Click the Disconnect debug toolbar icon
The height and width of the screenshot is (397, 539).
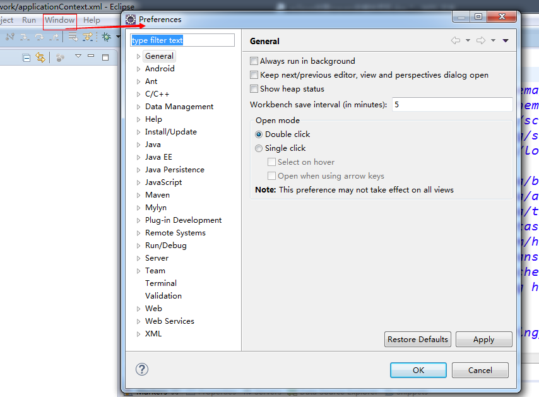(x=10, y=37)
